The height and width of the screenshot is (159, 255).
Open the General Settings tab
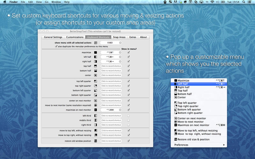point(53,37)
